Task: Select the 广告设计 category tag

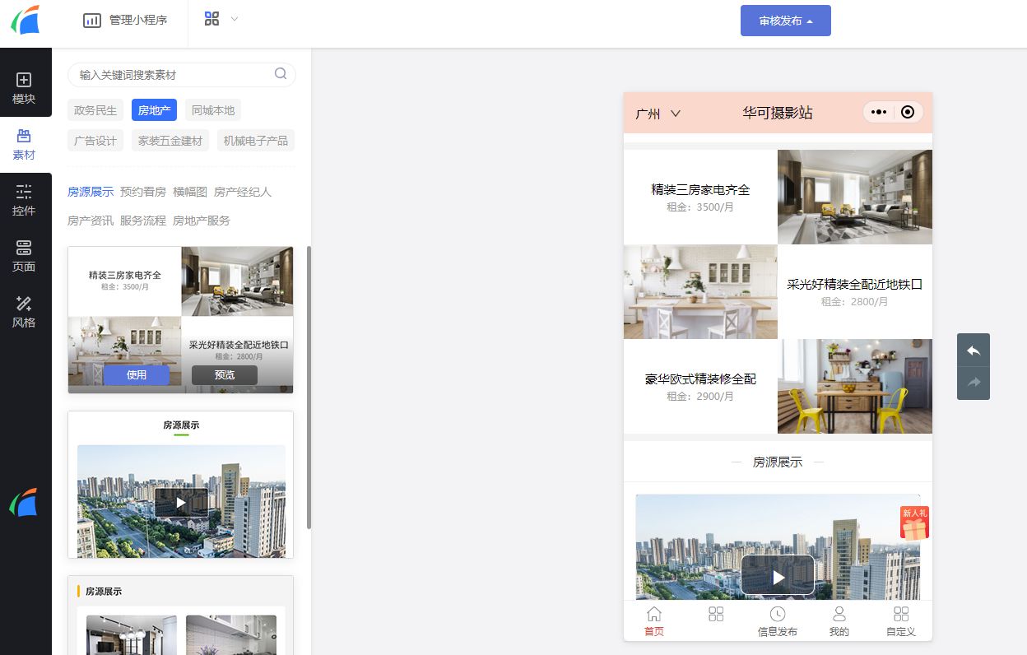Action: (95, 141)
